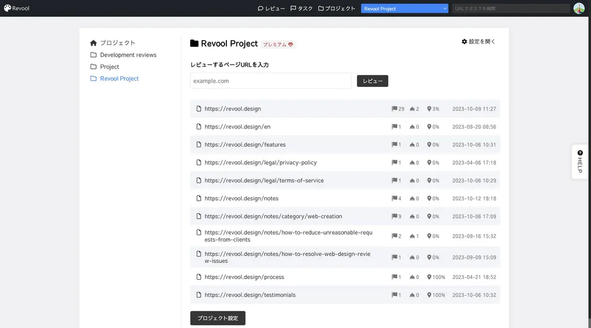Image resolution: width=591 pixels, height=328 pixels.
Task: Open the https://revool.design/notes page
Action: pyautogui.click(x=241, y=199)
